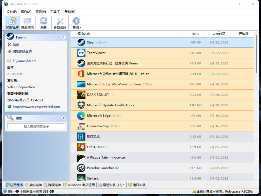Open the 工具(T) menu

55,12
